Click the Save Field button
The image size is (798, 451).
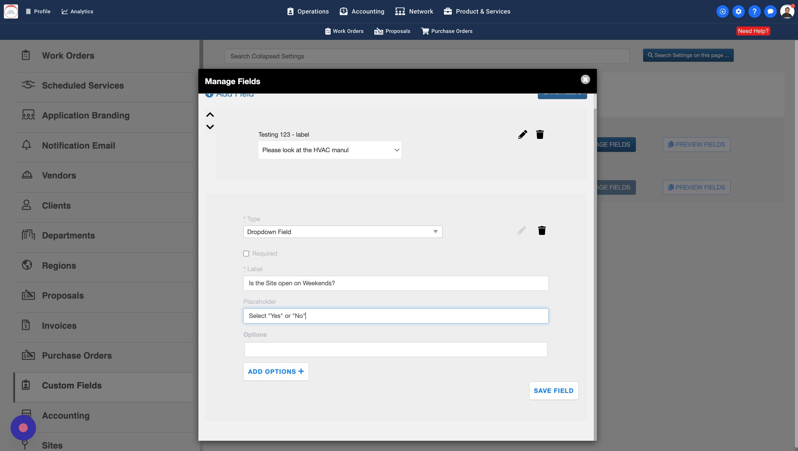553,391
